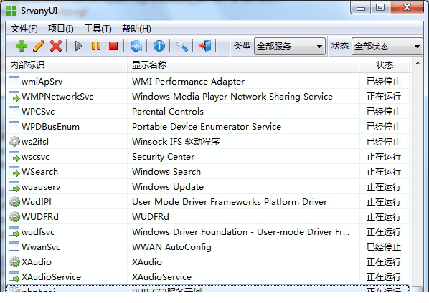This screenshot has height=303, width=429.
Task: Select Windows Media Player Network Sharing Service
Action: [x=232, y=97]
